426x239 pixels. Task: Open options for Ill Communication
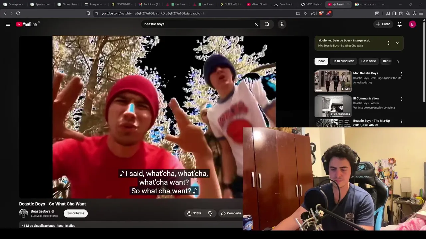(x=402, y=99)
